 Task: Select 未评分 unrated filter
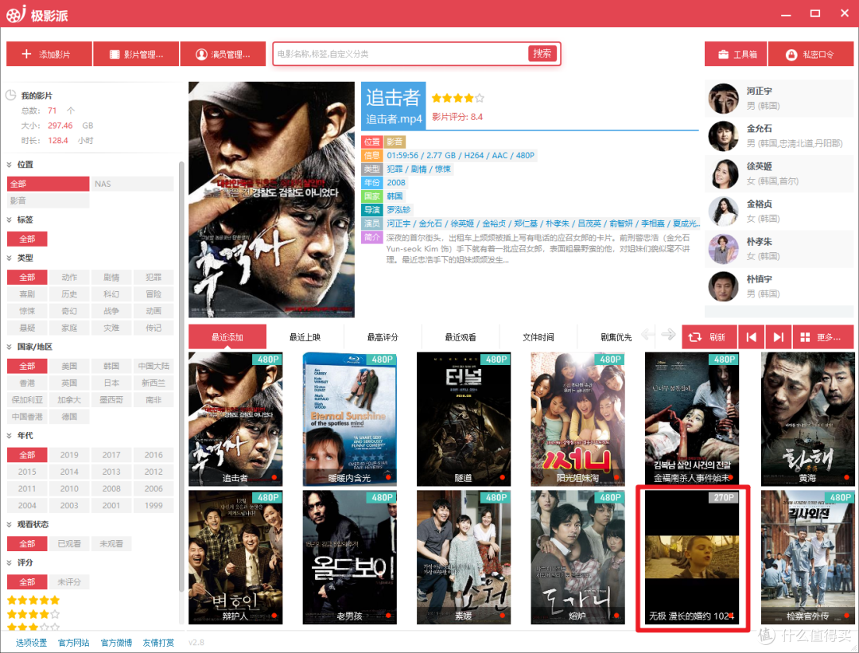[x=69, y=581]
